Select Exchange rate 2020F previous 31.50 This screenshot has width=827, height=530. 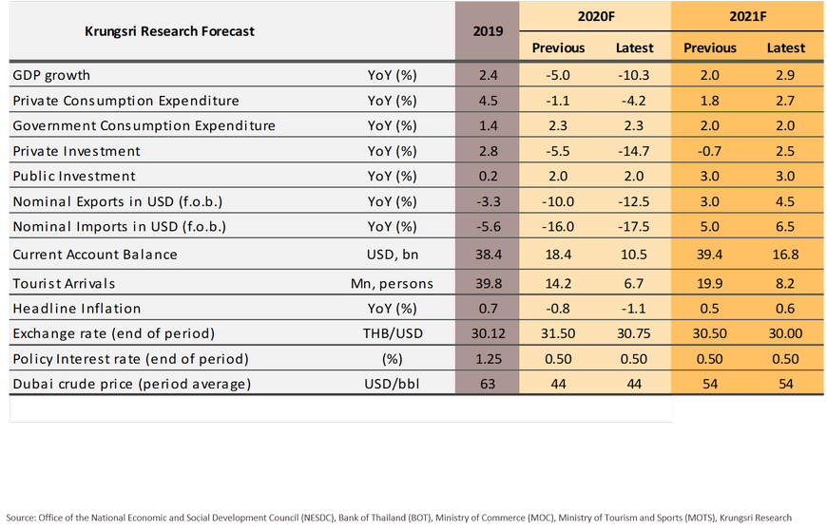coord(558,333)
